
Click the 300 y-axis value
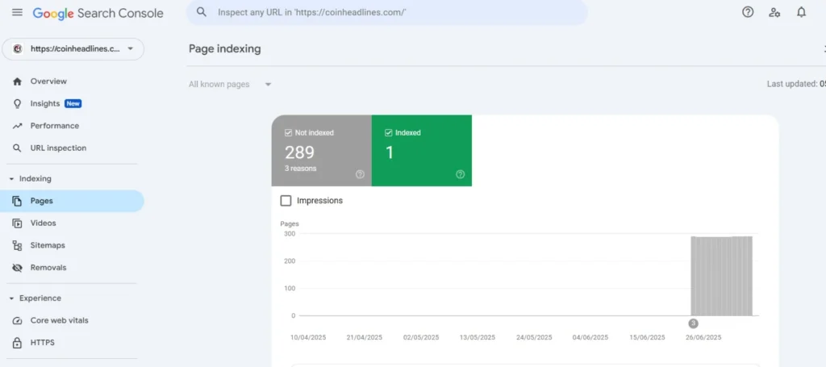click(290, 233)
